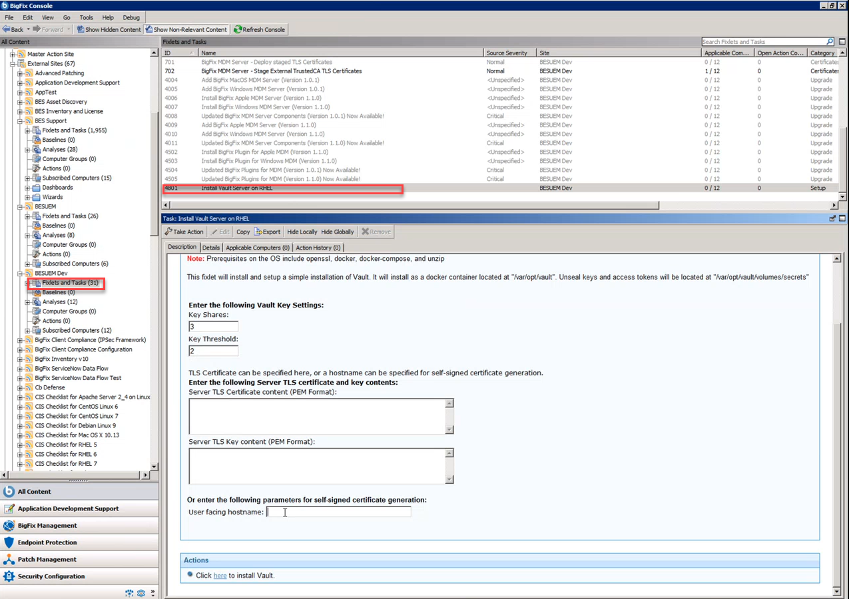Open the Debug menu
Screen dimensions: 849x599
[131, 17]
